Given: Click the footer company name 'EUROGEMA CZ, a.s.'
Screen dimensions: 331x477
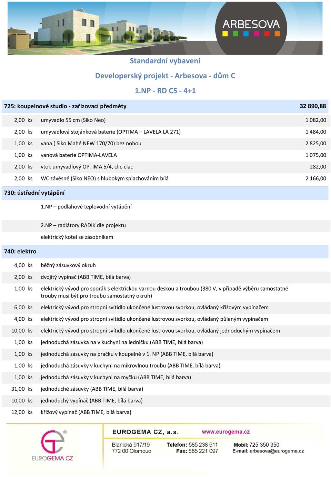Looking at the screenshot, I should [x=146, y=432].
